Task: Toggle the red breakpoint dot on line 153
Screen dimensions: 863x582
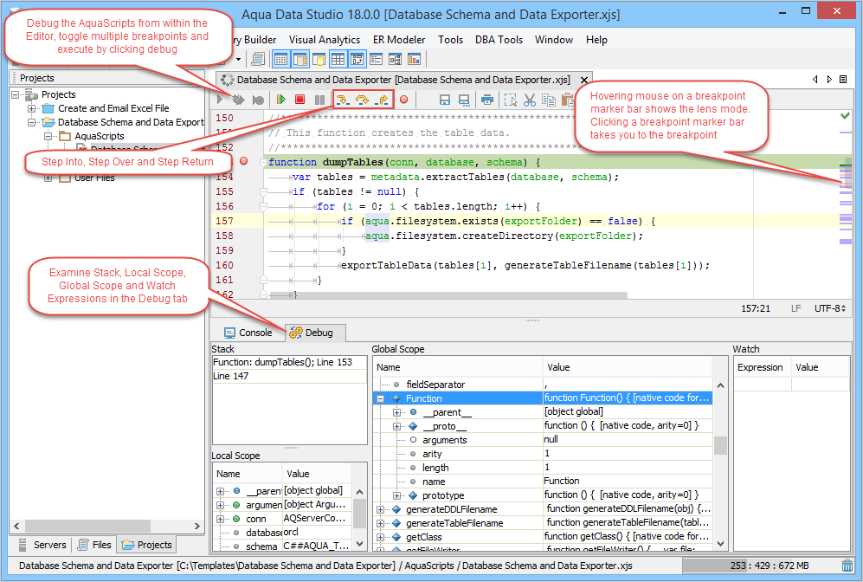Action: 244,161
